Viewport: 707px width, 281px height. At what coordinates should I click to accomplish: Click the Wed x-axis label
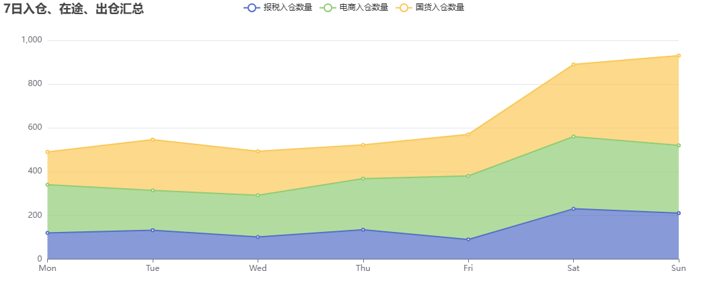coord(258,268)
